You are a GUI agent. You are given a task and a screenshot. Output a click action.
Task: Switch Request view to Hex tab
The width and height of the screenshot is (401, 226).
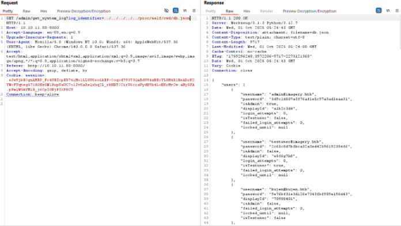[43, 12]
